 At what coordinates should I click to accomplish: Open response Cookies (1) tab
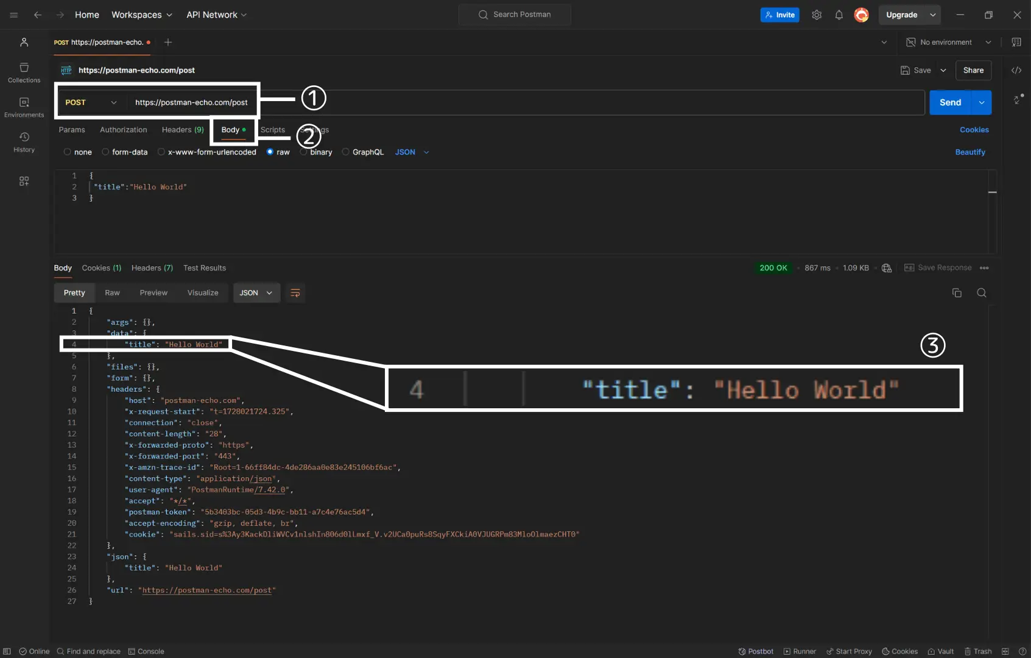pos(102,268)
